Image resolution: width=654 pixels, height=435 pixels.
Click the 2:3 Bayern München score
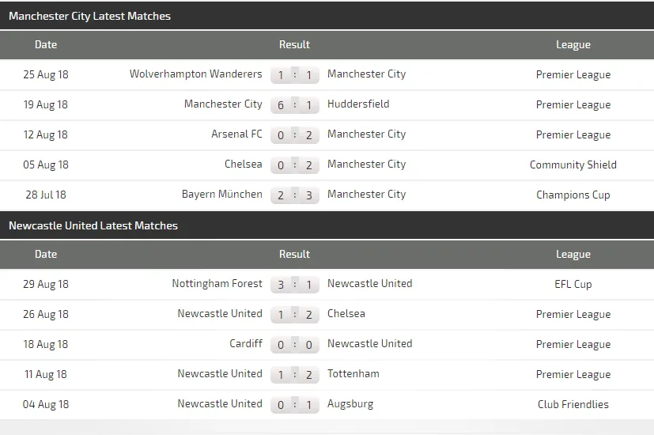294,195
